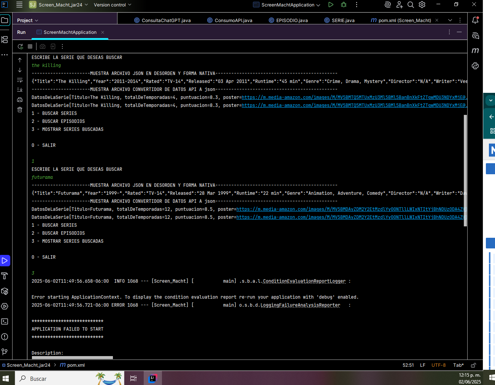495x385 pixels.
Task: Run ScreenMachtApplication with green play button
Action: [331, 5]
